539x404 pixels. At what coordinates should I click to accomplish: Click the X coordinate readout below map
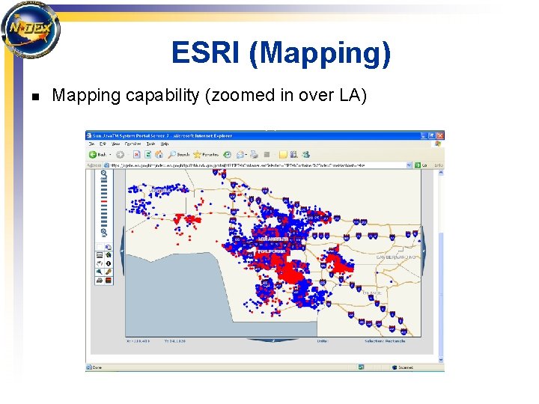click(x=138, y=341)
